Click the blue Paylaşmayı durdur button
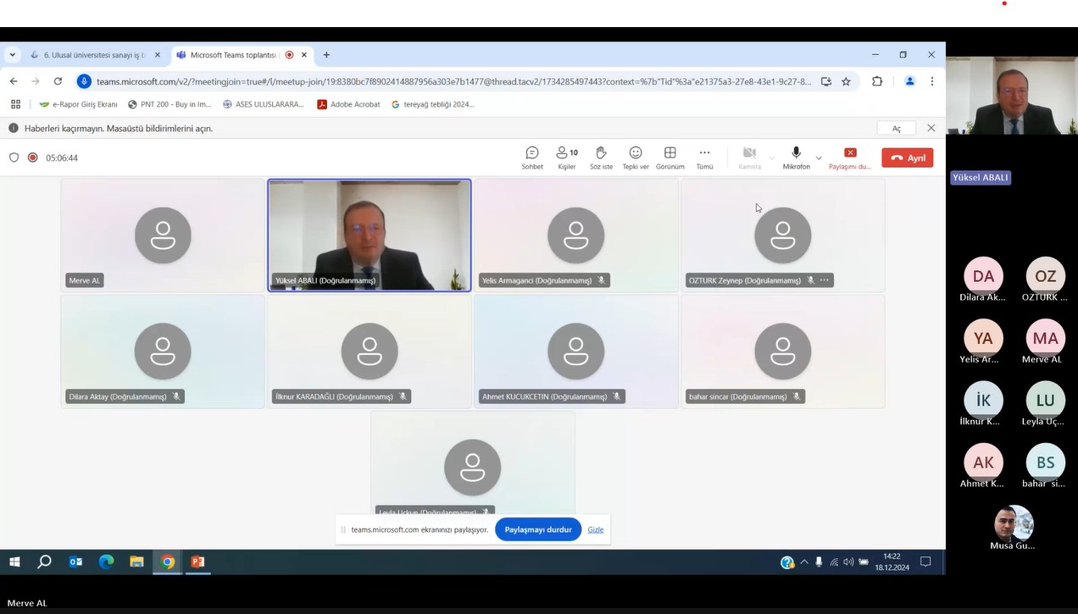 [538, 529]
